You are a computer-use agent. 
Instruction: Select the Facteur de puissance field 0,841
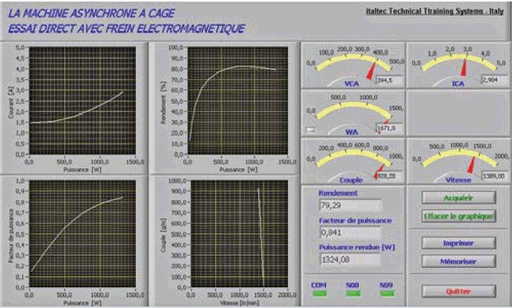(x=350, y=233)
